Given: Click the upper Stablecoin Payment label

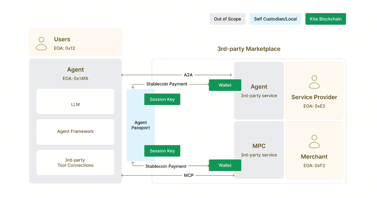Looking at the screenshot, I should tap(167, 84).
